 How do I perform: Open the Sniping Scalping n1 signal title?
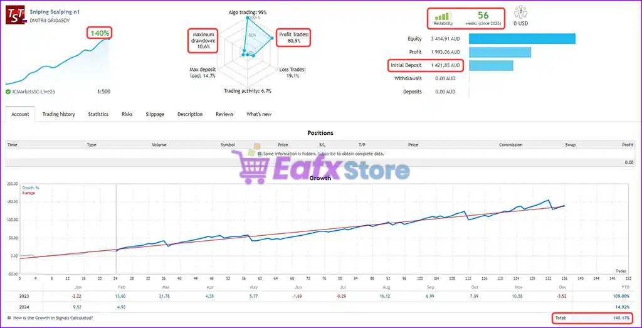[x=55, y=12]
